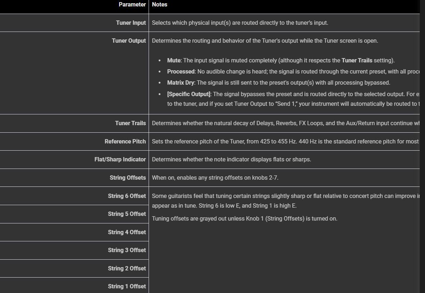Click the bold Processed option text
Image resolution: width=425 pixels, height=293 pixels.
click(181, 71)
